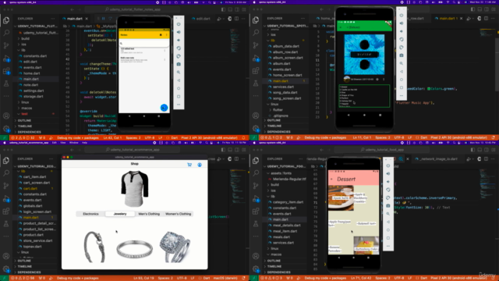Tap Divide album cover in music app
499x281 pixels.
coord(364,55)
